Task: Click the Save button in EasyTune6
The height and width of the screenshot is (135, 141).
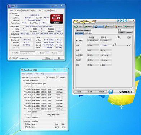Action: pos(79,92)
